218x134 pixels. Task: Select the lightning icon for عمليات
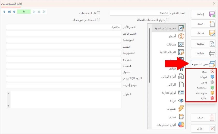pos(181,108)
